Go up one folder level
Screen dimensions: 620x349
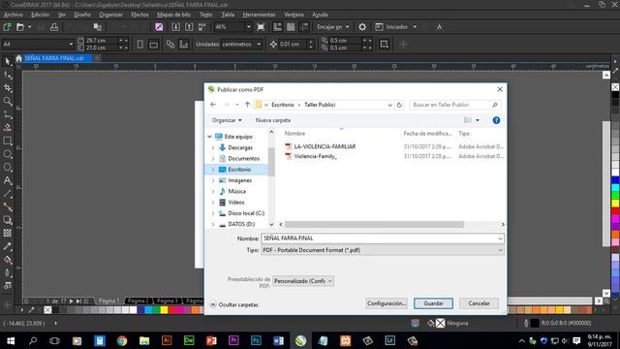coord(247,105)
